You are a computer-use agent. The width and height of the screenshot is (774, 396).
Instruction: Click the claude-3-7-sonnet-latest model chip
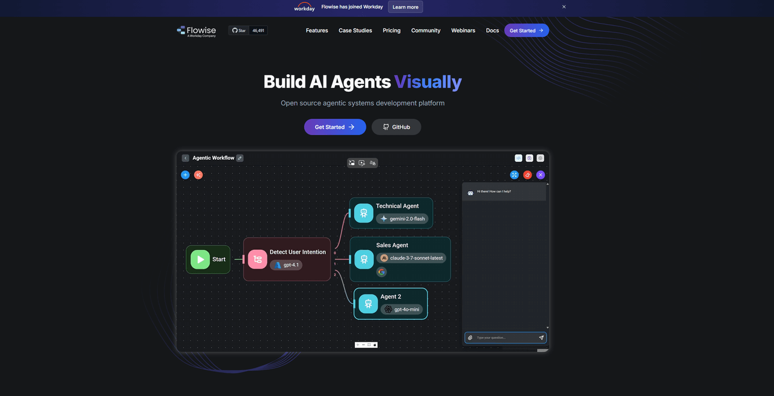point(411,258)
